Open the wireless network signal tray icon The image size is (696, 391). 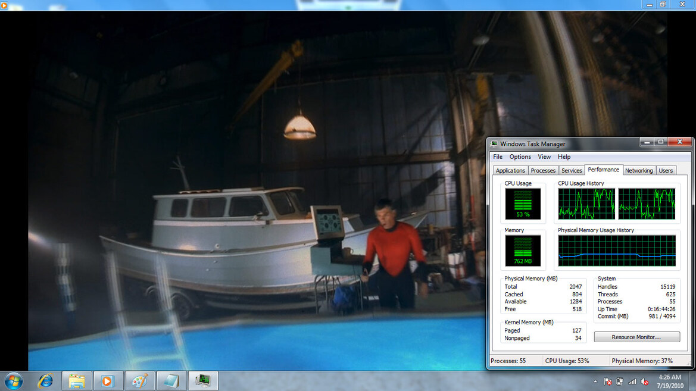click(632, 381)
